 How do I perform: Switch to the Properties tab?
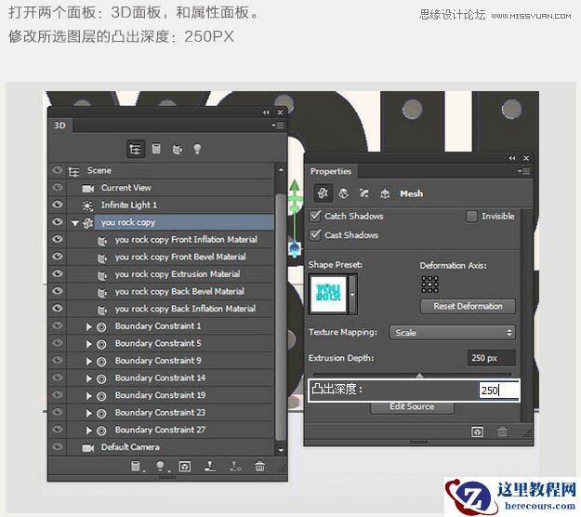[331, 171]
